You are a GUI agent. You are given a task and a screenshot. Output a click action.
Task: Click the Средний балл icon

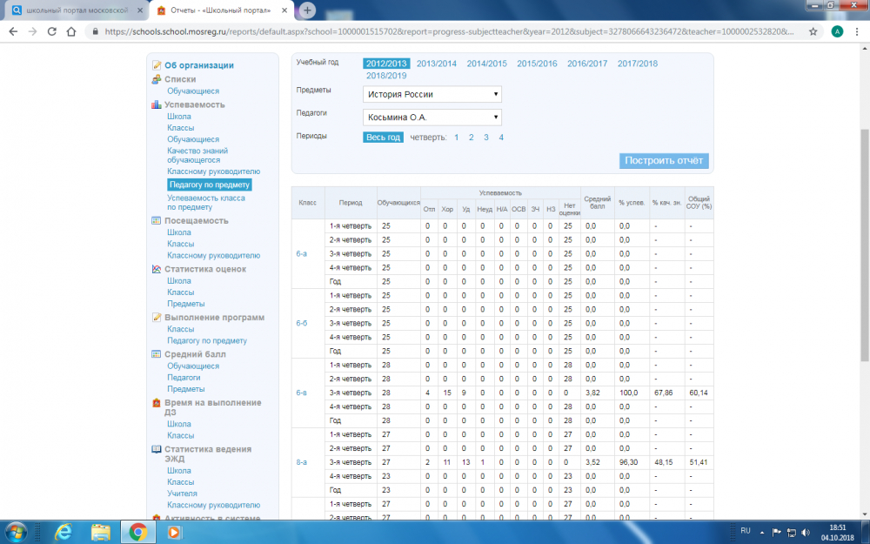click(157, 354)
